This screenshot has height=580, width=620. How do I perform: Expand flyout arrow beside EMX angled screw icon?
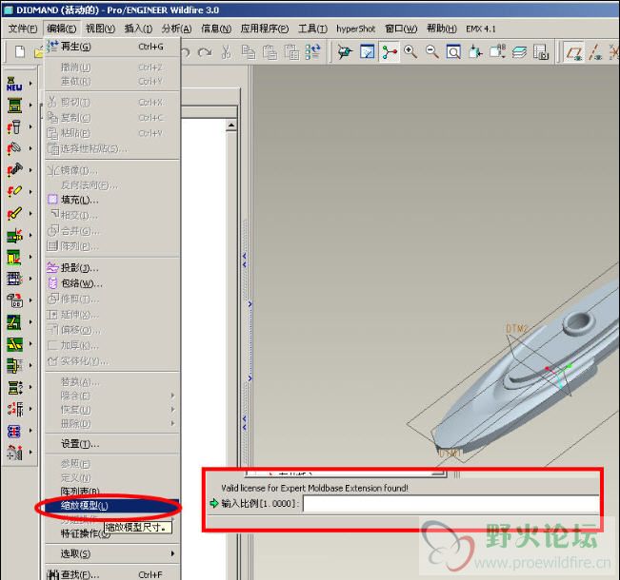tap(30, 170)
